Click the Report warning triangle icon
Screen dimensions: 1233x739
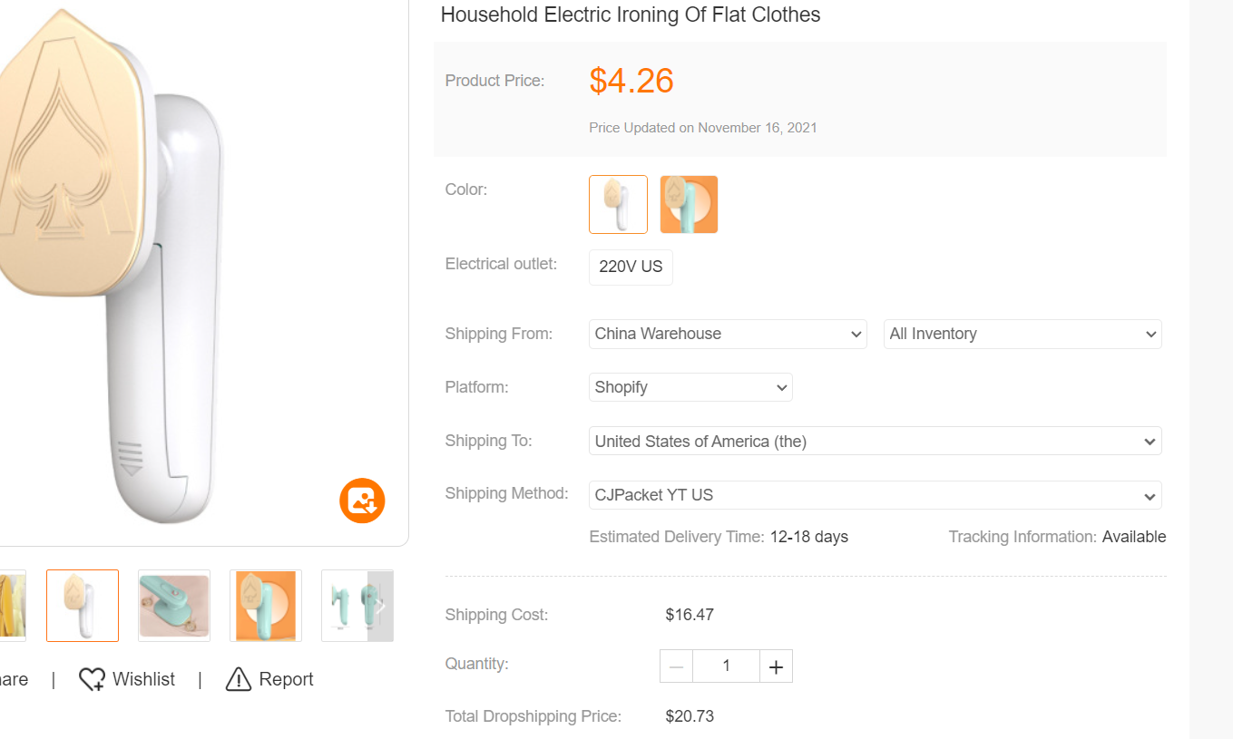(x=238, y=679)
